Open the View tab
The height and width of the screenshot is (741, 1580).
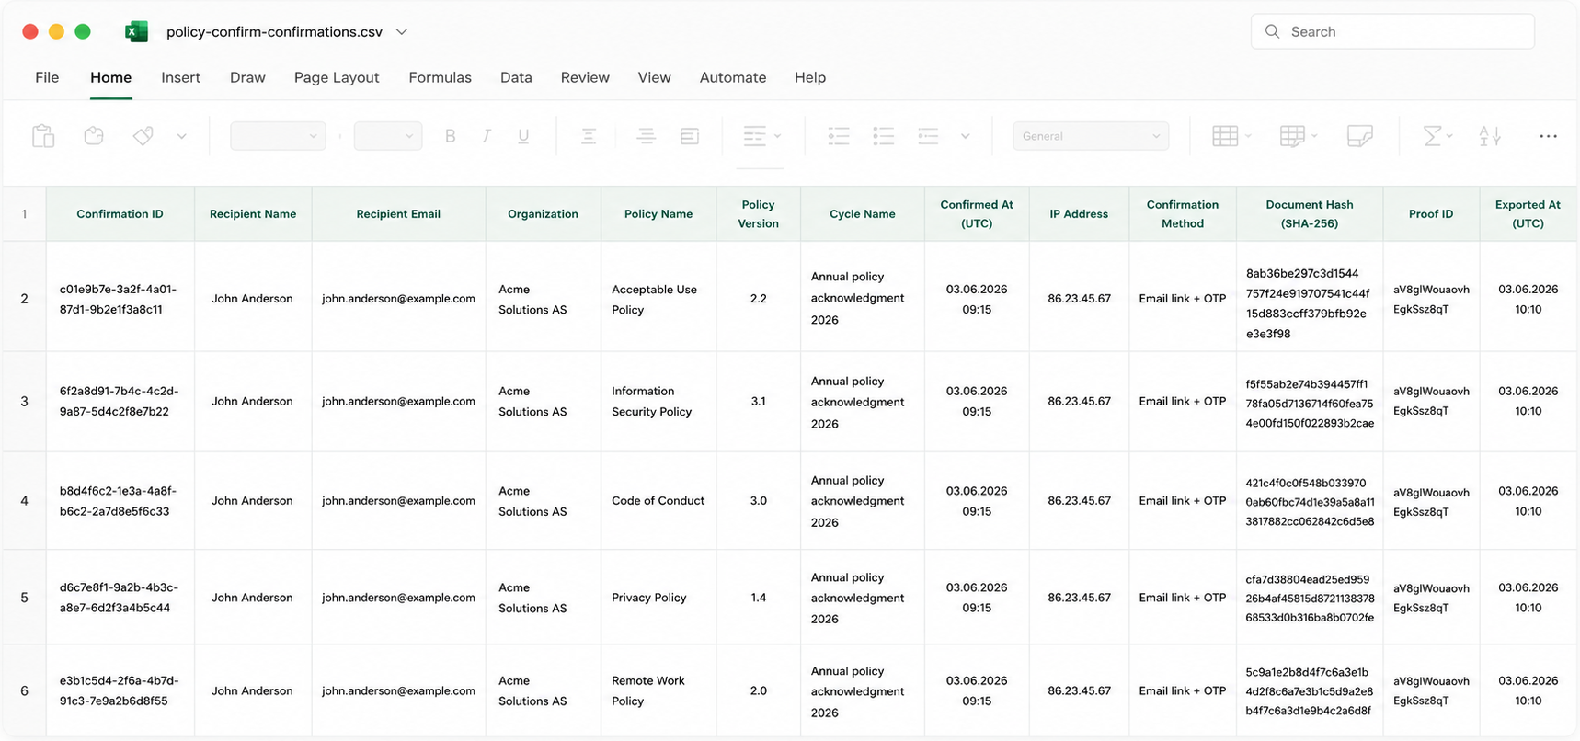(654, 77)
